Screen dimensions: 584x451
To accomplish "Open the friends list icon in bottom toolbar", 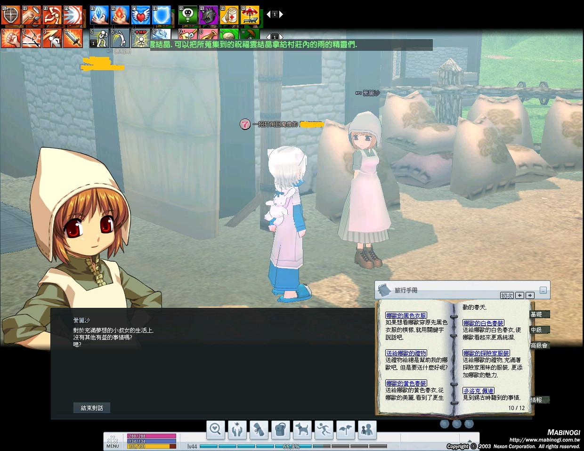I will coord(367,429).
